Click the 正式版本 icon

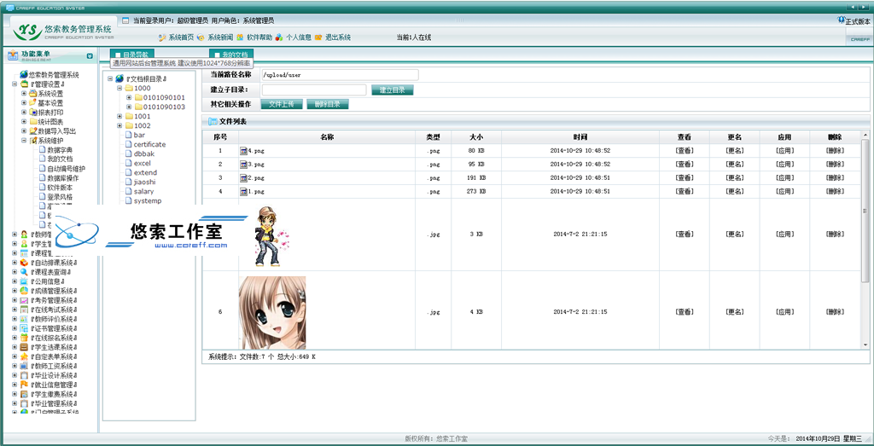[x=841, y=20]
